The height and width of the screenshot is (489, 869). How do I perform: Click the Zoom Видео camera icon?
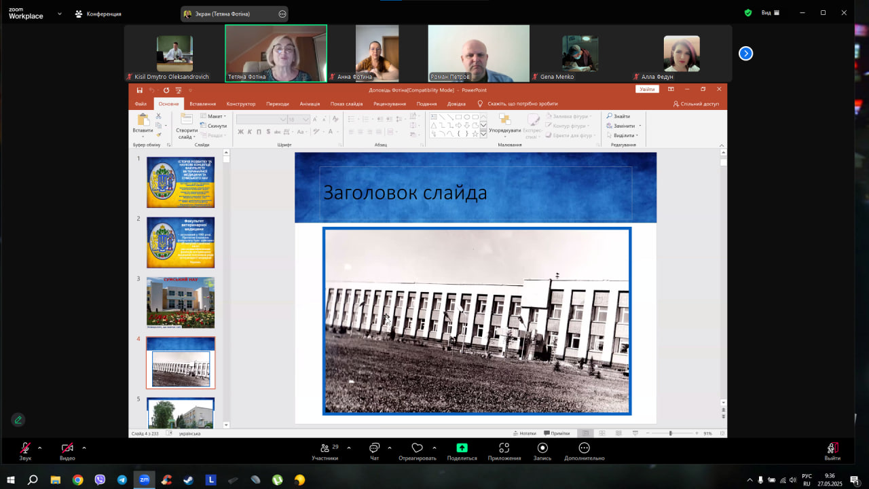[x=67, y=448]
